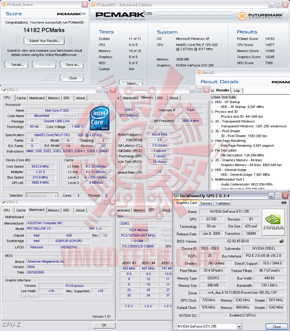The image size is (290, 331).
Task: Select the Results tab in Result Details
Action: (222, 90)
